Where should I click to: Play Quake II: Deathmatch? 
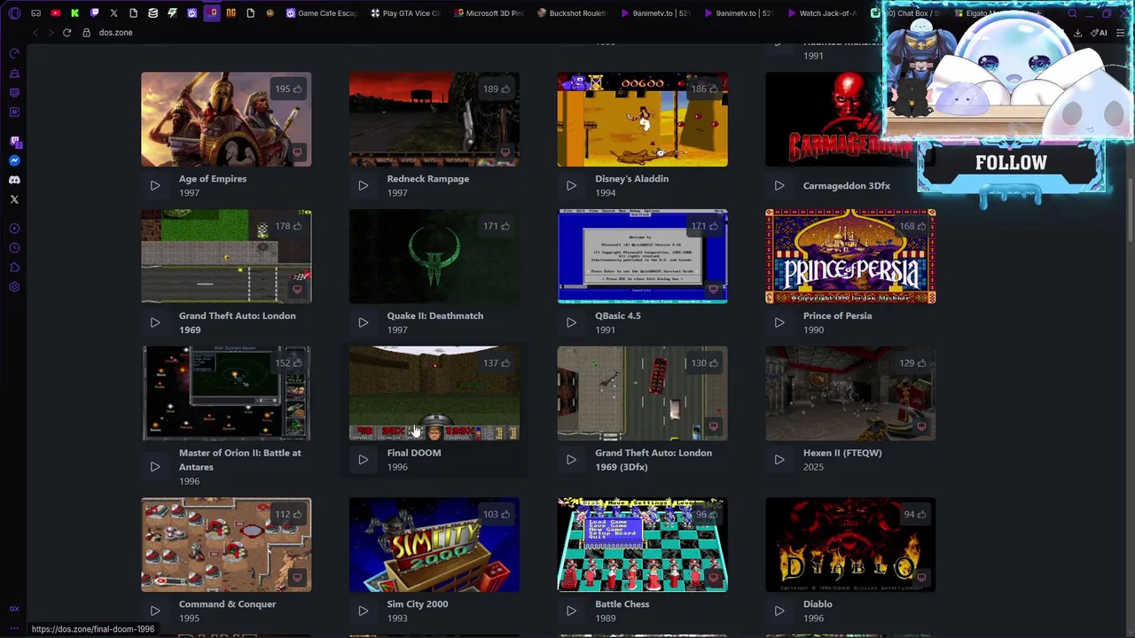point(363,323)
